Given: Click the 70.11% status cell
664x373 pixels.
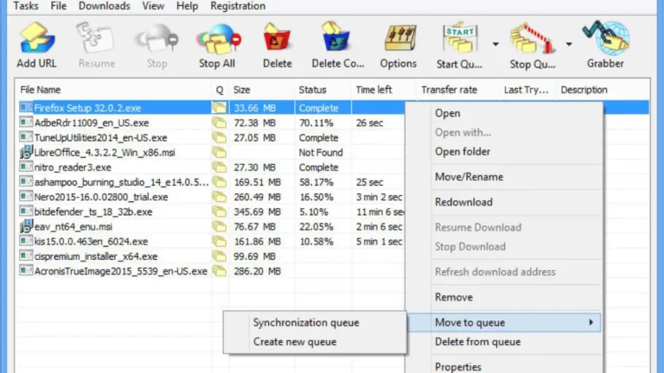Looking at the screenshot, I should coord(316,123).
